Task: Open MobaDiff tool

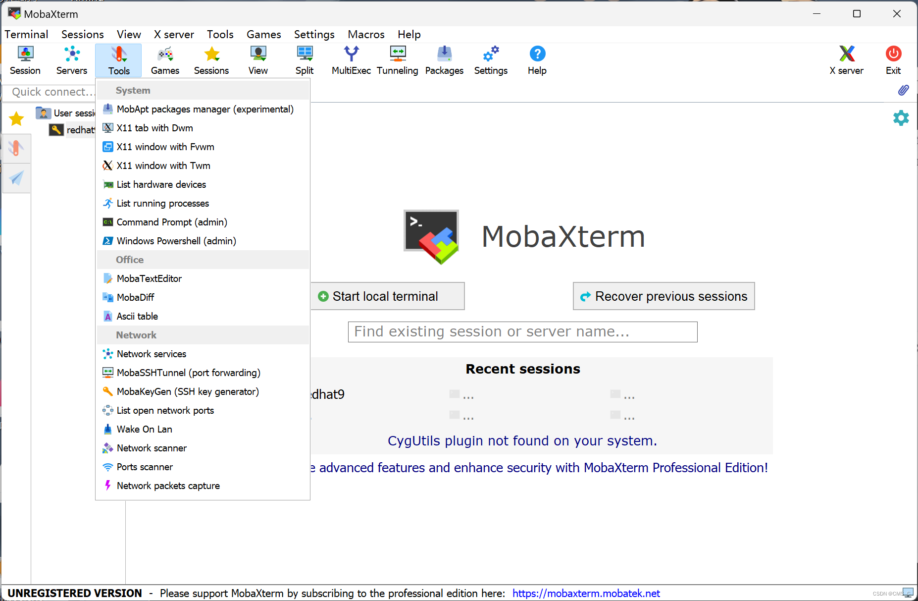Action: (x=203, y=297)
